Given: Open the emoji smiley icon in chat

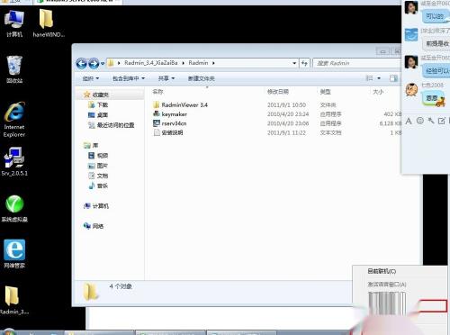Looking at the screenshot, I should pos(420,121).
